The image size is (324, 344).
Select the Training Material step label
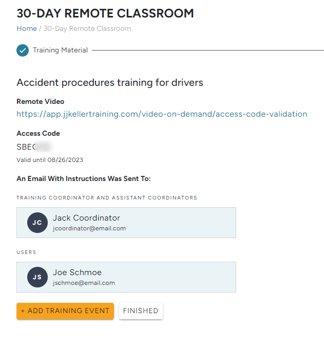click(x=60, y=50)
